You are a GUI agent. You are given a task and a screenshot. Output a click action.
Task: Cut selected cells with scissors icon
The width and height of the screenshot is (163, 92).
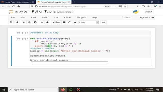pyautogui.click(x=24, y=22)
